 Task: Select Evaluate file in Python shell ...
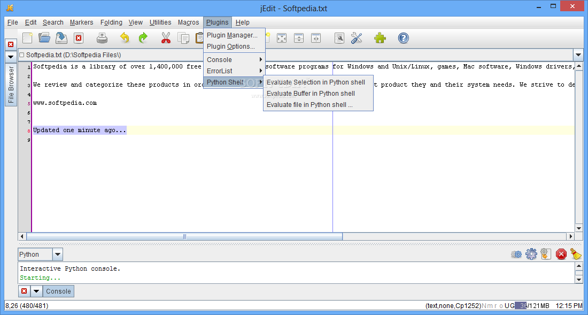318,105
